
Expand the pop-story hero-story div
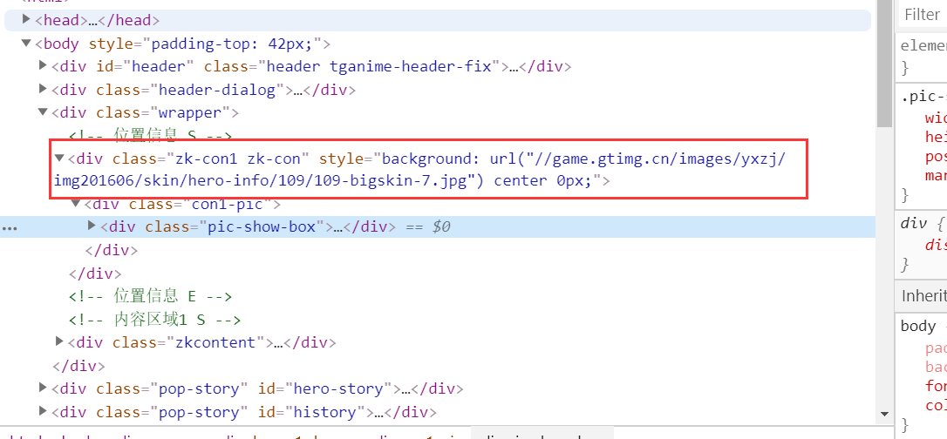(x=42, y=387)
